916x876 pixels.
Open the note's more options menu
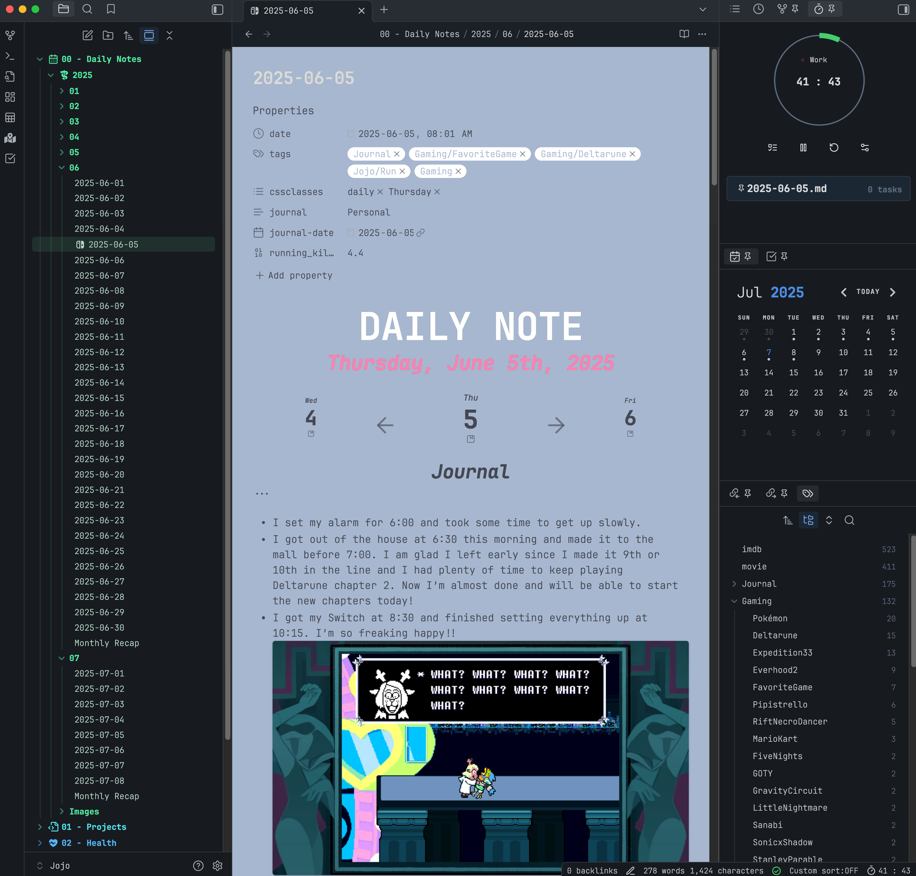point(702,34)
